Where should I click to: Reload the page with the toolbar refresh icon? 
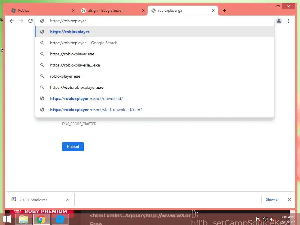[30, 21]
